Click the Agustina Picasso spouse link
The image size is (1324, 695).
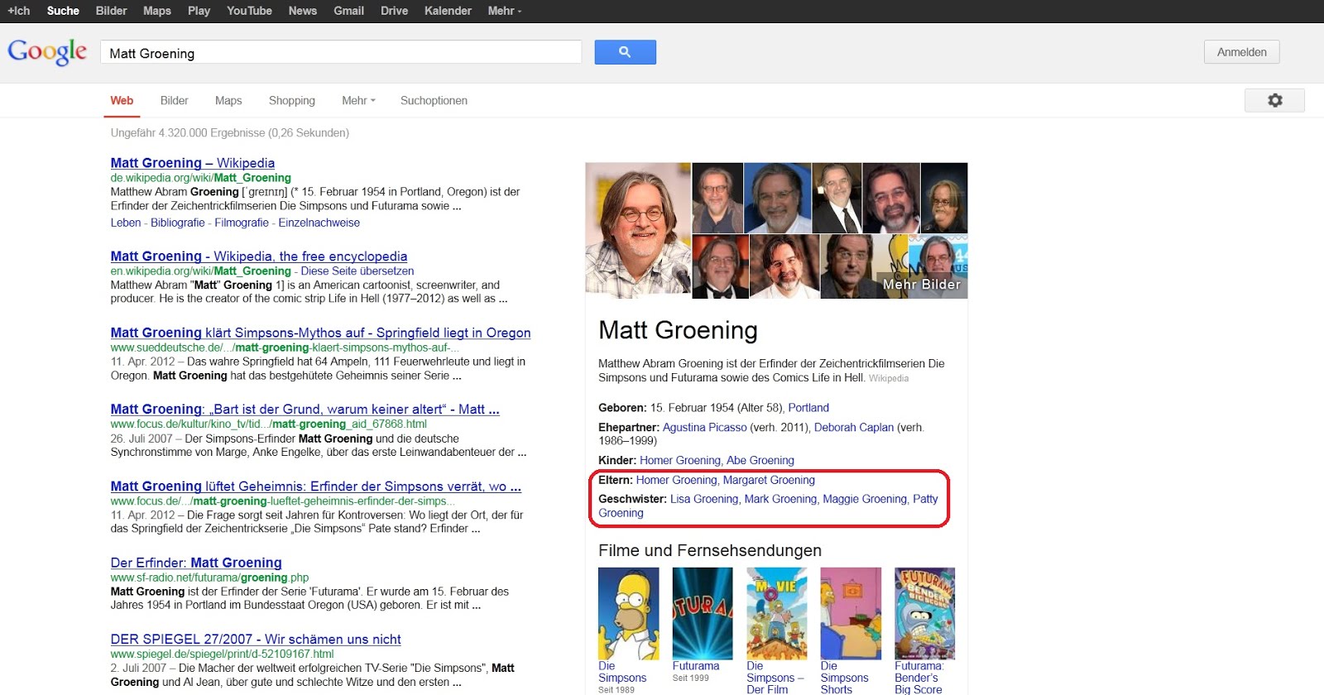tap(704, 428)
